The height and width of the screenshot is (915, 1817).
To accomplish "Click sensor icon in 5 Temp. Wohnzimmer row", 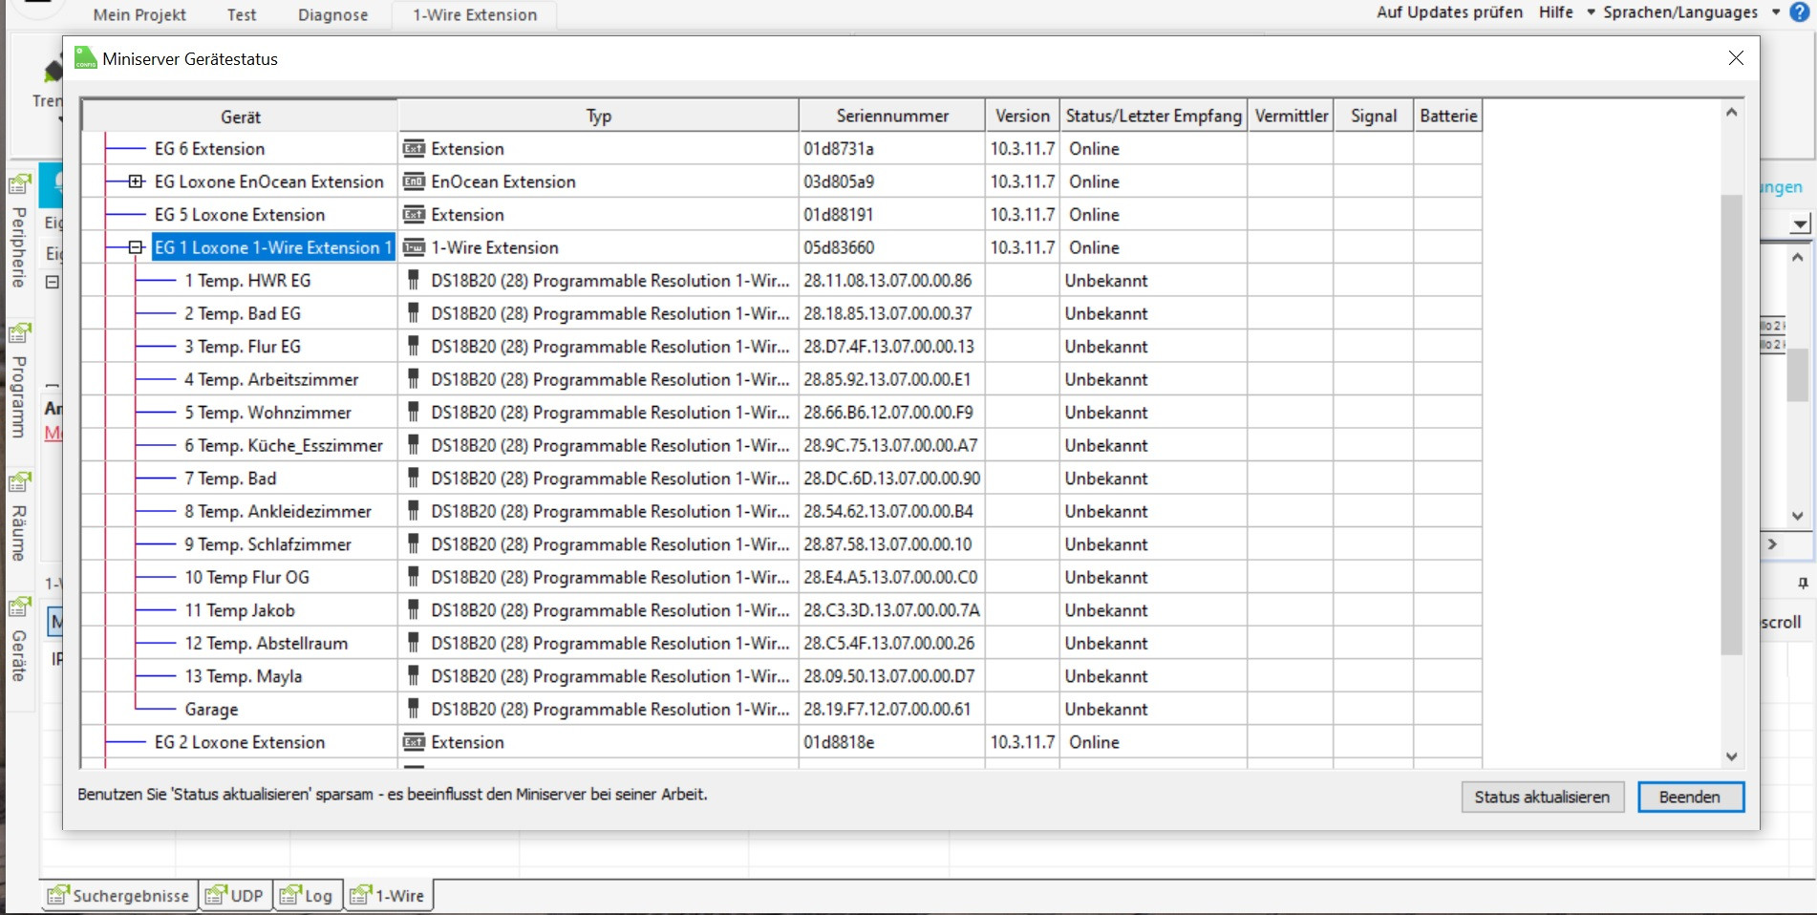I will (414, 413).
